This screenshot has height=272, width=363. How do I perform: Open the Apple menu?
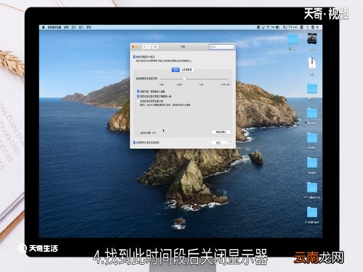click(x=43, y=27)
